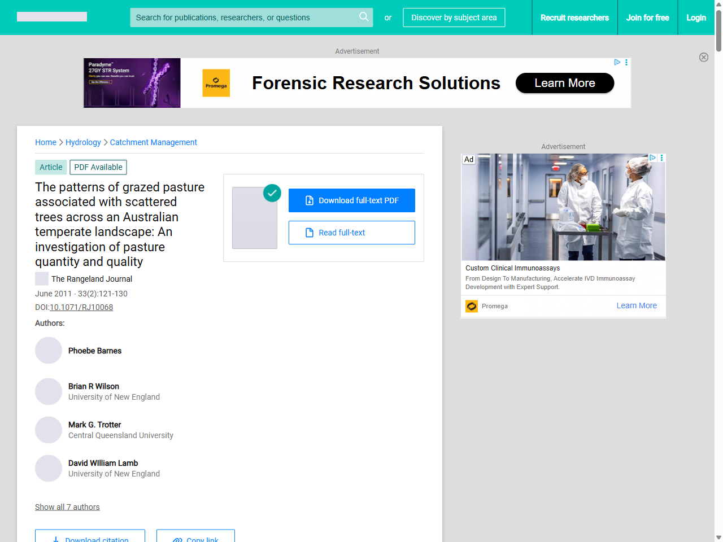723x542 pixels.
Task: Click Central Queensland University affiliation text
Action: pos(121,435)
